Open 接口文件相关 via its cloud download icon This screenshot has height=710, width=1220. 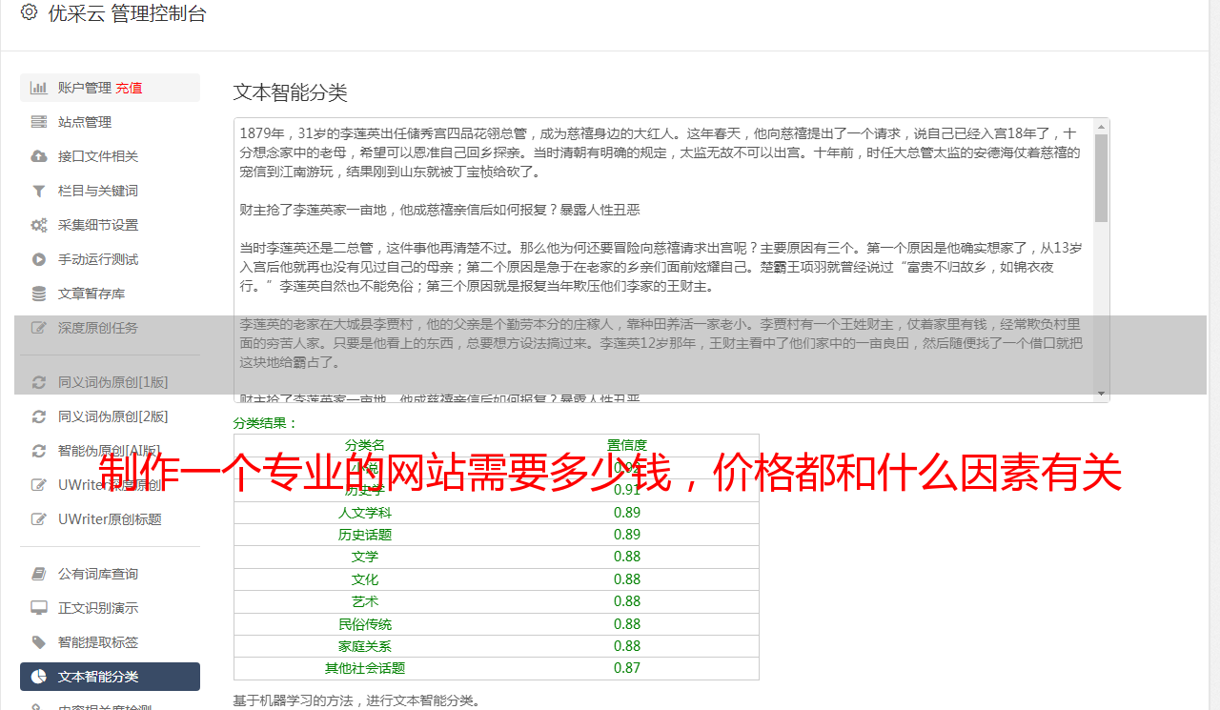tap(39, 156)
